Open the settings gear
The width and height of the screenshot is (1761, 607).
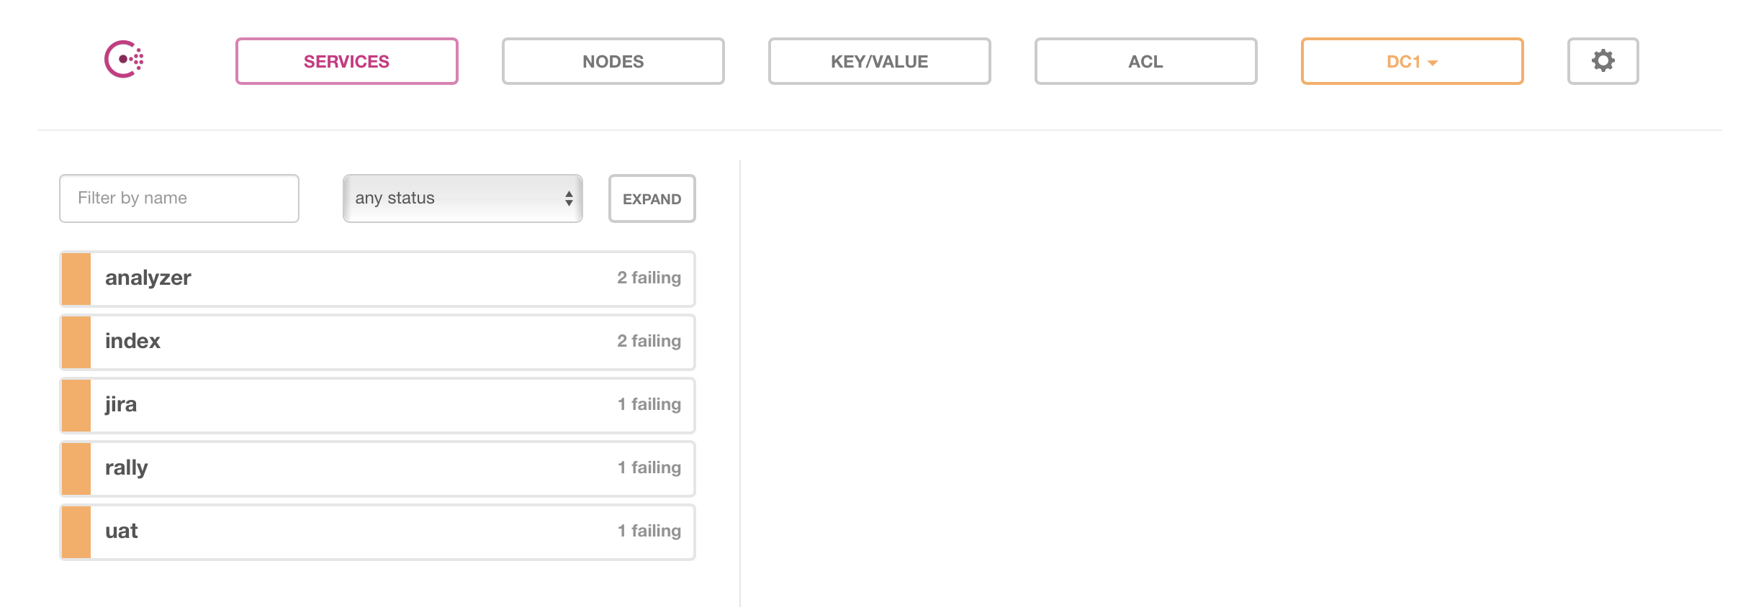[x=1602, y=61]
